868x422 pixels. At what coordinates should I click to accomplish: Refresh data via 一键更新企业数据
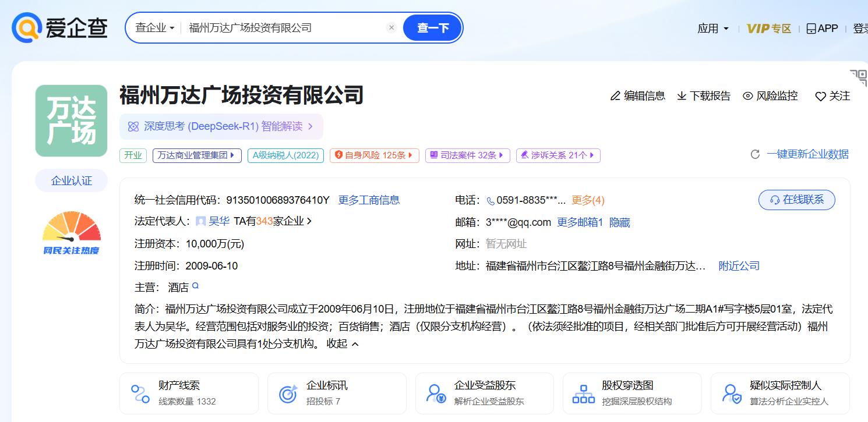(x=799, y=154)
